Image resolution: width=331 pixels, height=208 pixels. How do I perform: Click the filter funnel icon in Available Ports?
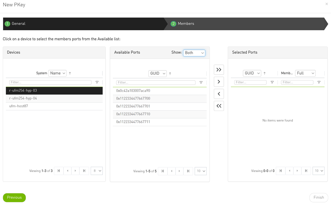point(201,82)
